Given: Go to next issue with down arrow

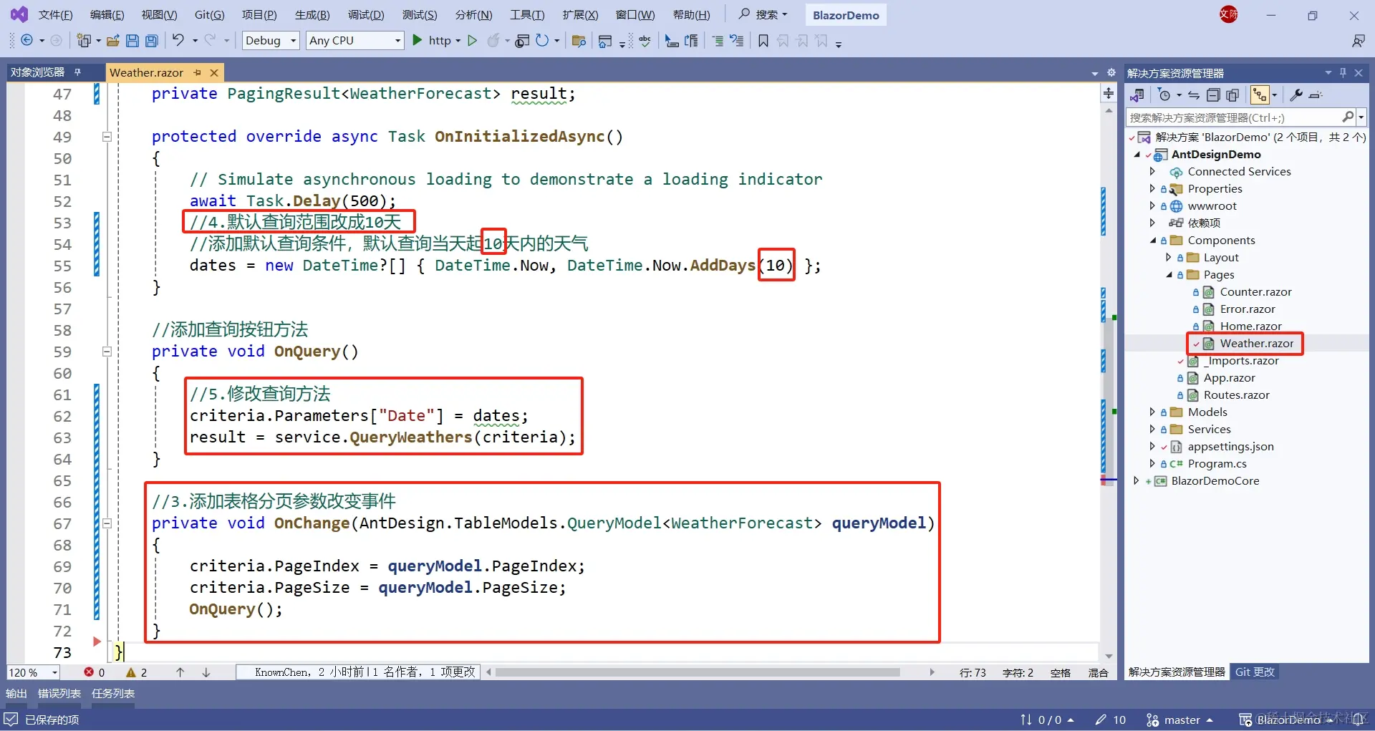Looking at the screenshot, I should coord(206,672).
